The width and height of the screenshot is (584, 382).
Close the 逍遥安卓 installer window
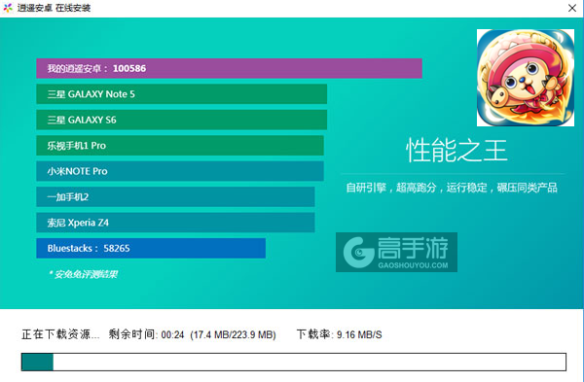572,8
